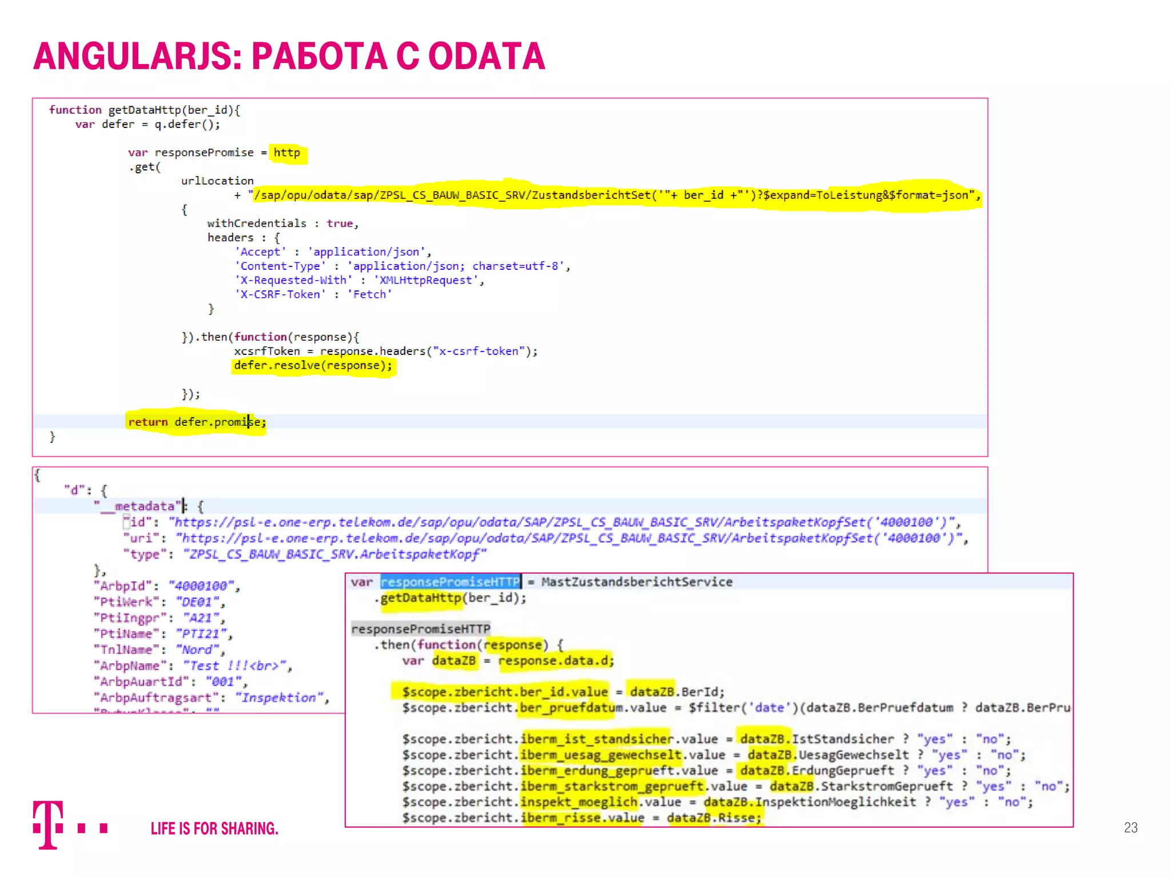Click 'withCredentials : true,' line
1171x878 pixels.
[283, 224]
